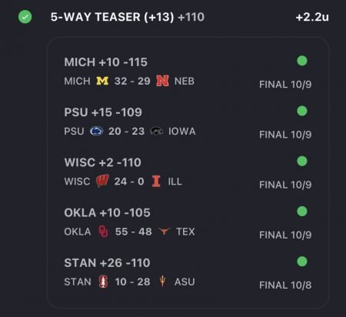This screenshot has height=317, width=346.
Task: Click the Stanford tree S logo
Action: coord(103,282)
